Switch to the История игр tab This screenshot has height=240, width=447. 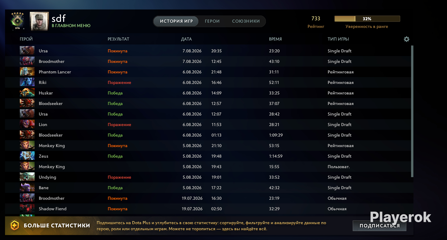click(x=176, y=21)
